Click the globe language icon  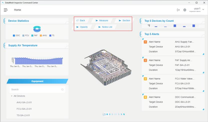pyautogui.click(x=185, y=10)
